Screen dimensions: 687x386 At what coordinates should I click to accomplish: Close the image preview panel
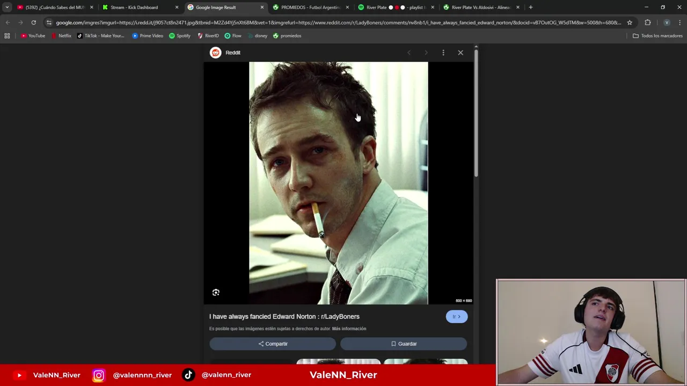(x=461, y=53)
